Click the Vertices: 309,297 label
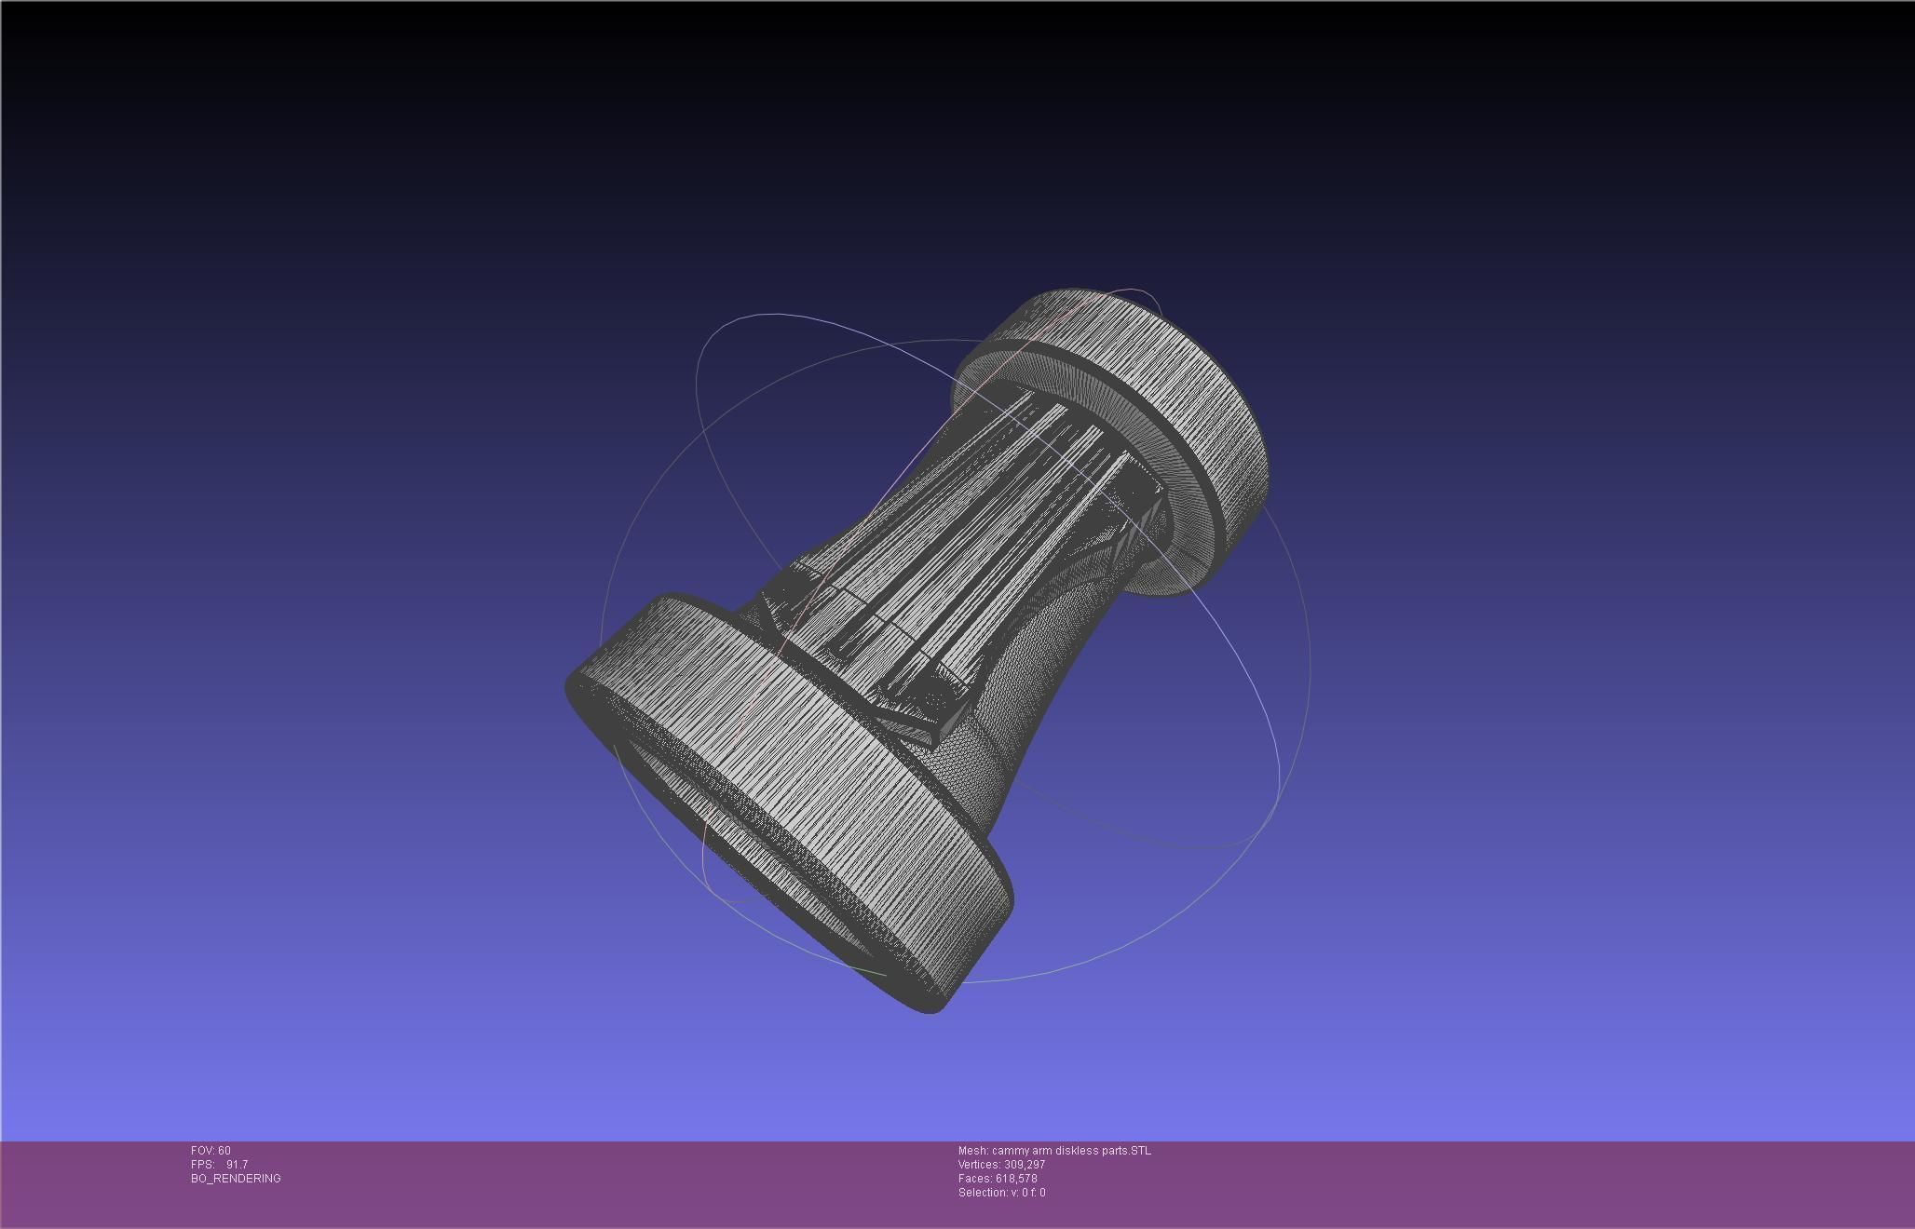Viewport: 1915px width, 1229px height. click(1001, 1165)
